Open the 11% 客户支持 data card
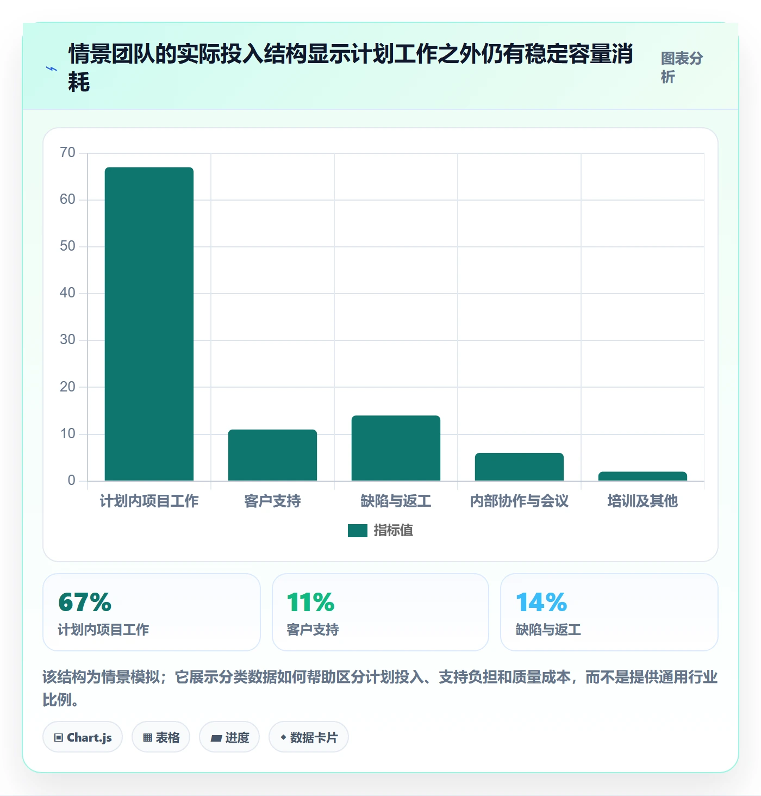The height and width of the screenshot is (796, 761). click(380, 612)
